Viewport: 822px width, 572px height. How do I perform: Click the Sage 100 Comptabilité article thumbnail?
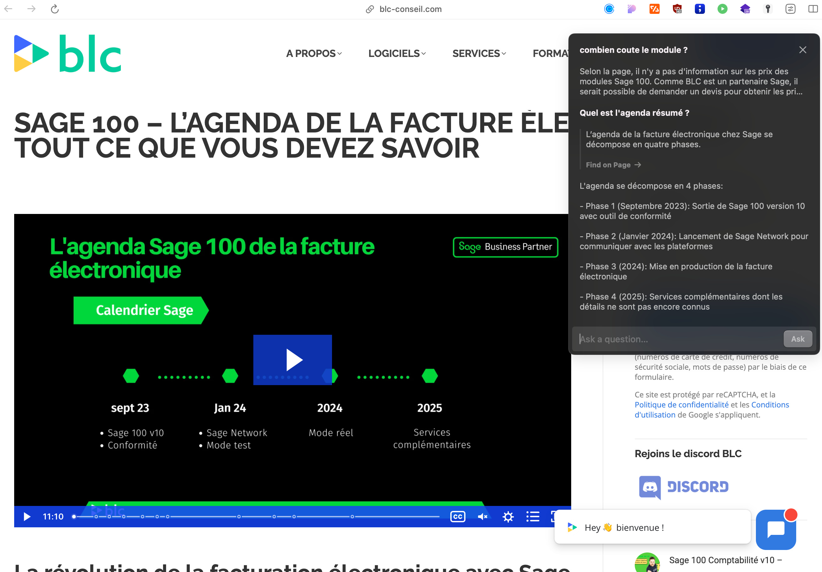pyautogui.click(x=647, y=562)
